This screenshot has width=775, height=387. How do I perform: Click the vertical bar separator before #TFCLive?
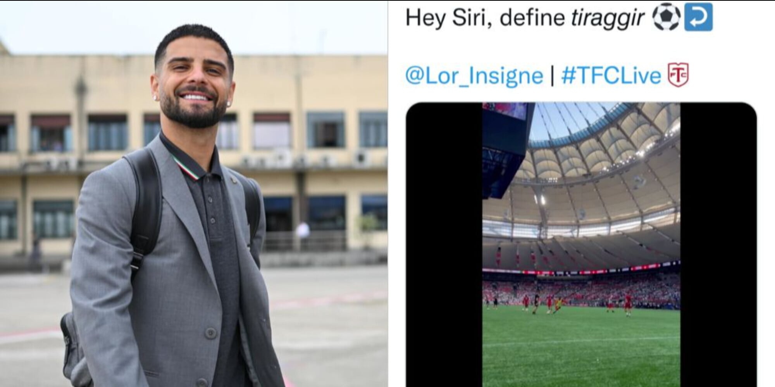(552, 75)
